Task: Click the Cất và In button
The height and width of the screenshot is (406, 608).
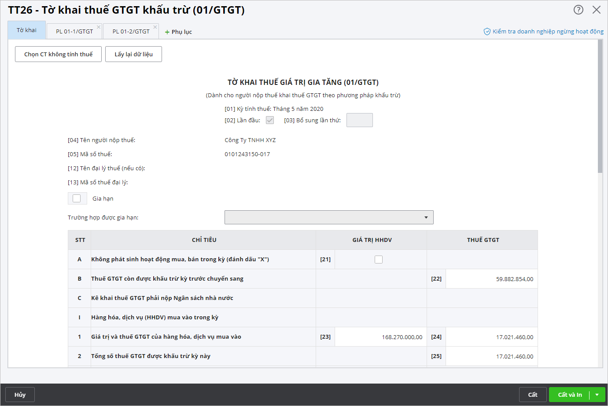Action: [x=570, y=395]
